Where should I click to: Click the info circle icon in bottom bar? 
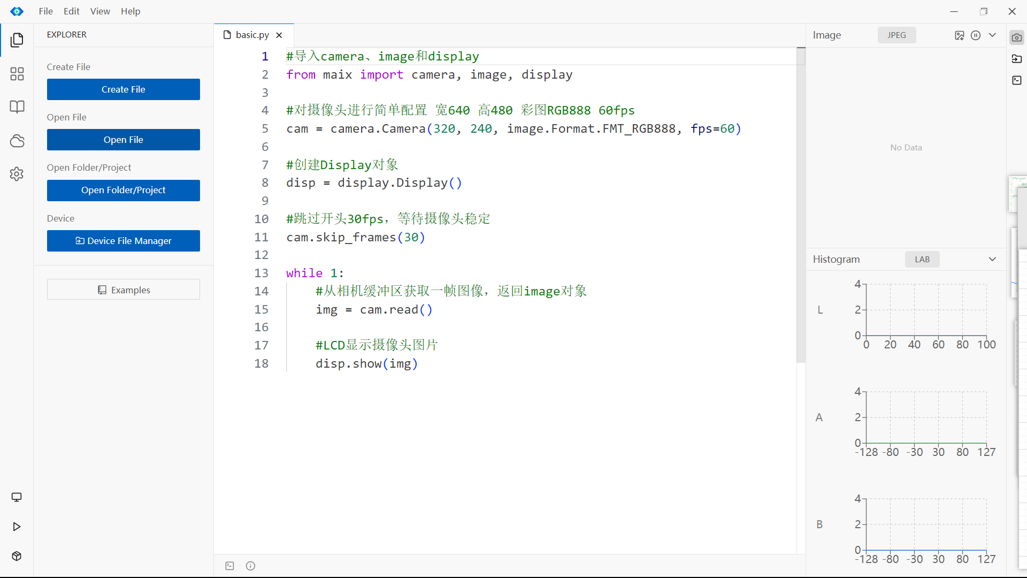pyautogui.click(x=250, y=566)
